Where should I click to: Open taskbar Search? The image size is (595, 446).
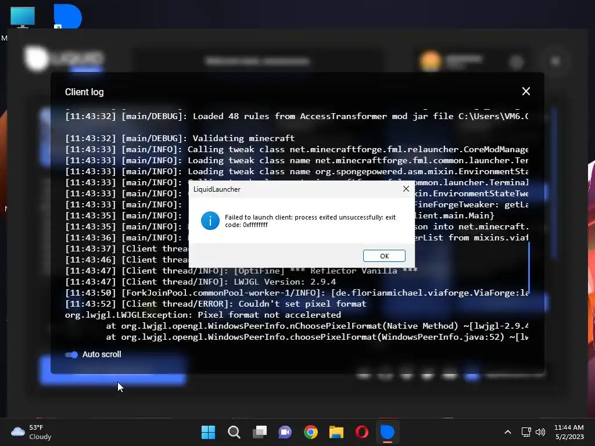pos(234,432)
